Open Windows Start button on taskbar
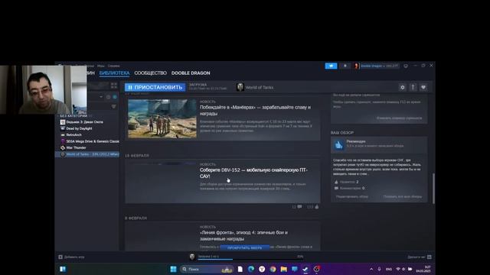Image resolution: width=490 pixels, height=275 pixels. point(173,269)
